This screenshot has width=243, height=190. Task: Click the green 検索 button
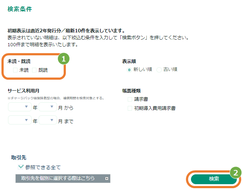(x=214, y=179)
